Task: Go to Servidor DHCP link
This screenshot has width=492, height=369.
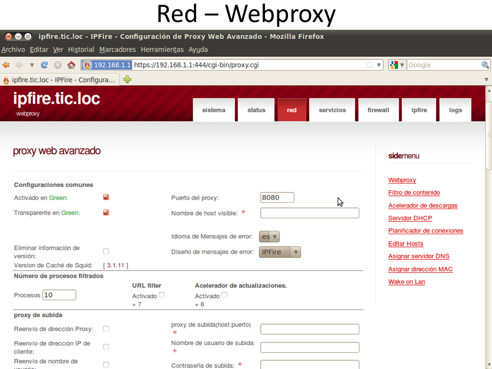Action: (410, 218)
